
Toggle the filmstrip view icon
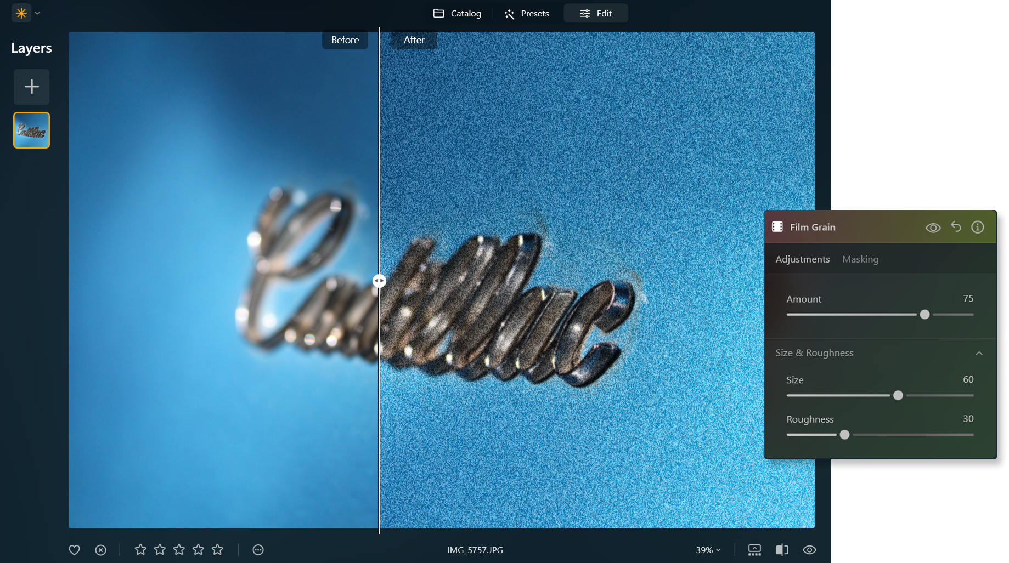tap(754, 550)
